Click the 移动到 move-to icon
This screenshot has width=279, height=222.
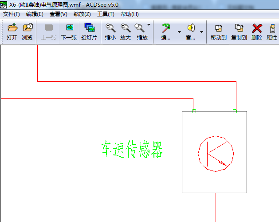tap(219, 32)
